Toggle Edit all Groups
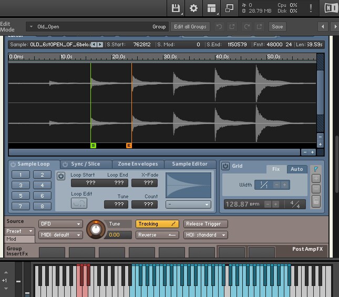 tap(190, 27)
